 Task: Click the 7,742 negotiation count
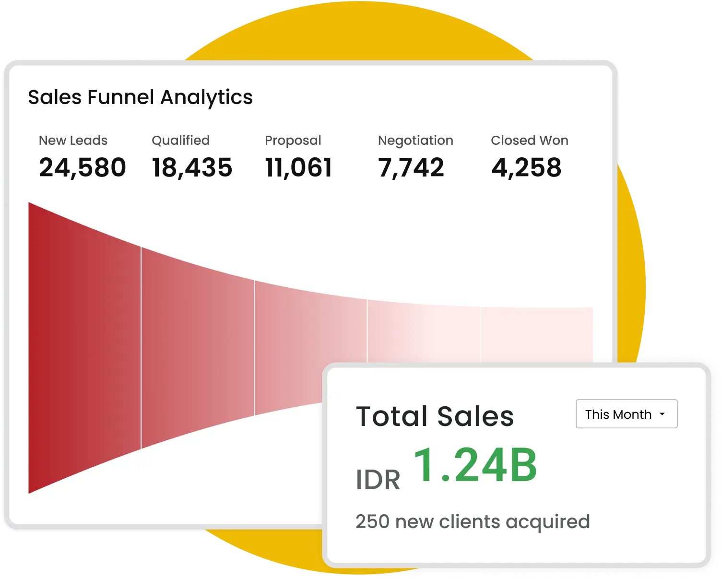pos(411,167)
